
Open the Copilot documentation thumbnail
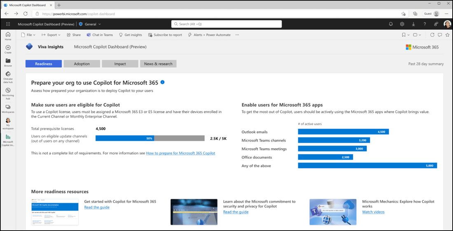55,212
